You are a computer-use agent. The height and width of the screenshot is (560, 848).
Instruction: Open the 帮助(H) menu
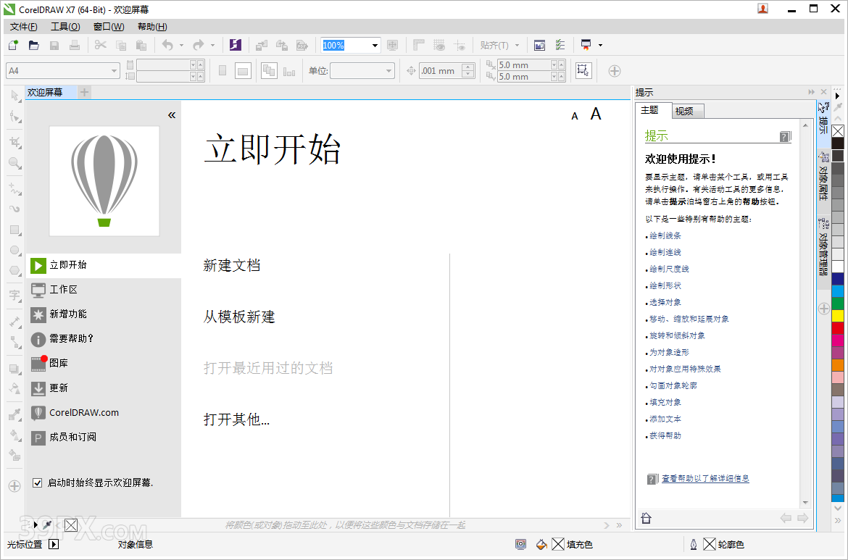(x=152, y=27)
